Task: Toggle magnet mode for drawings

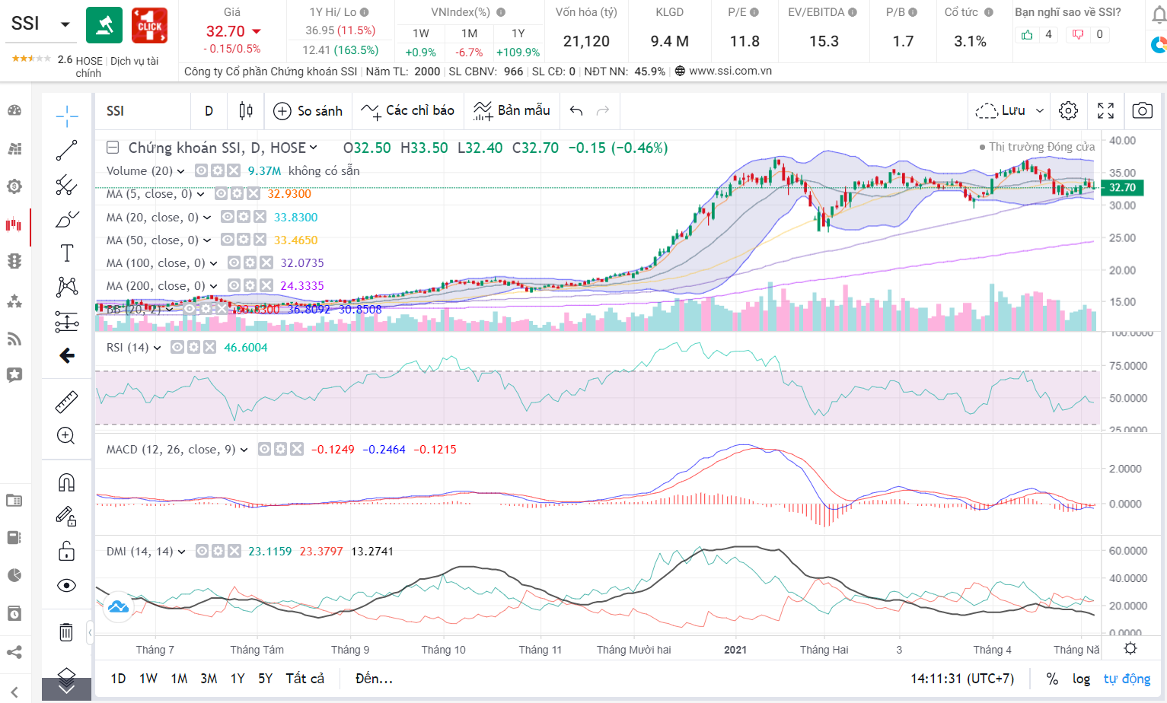Action: [67, 482]
